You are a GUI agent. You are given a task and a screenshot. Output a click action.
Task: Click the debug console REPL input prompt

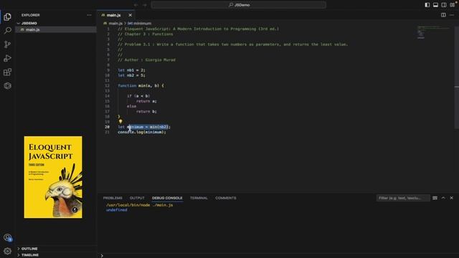pos(278,255)
